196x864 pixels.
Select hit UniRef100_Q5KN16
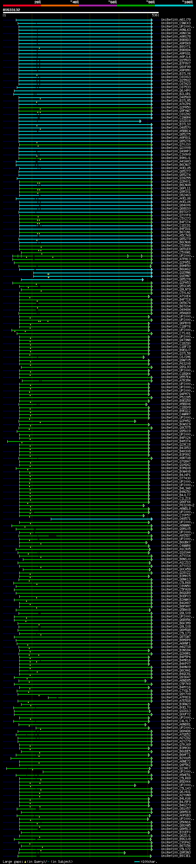click(x=175, y=822)
